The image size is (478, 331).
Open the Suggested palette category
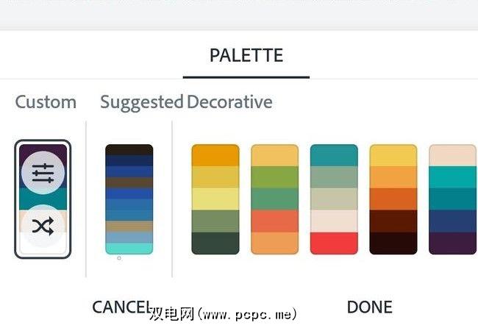(x=141, y=102)
